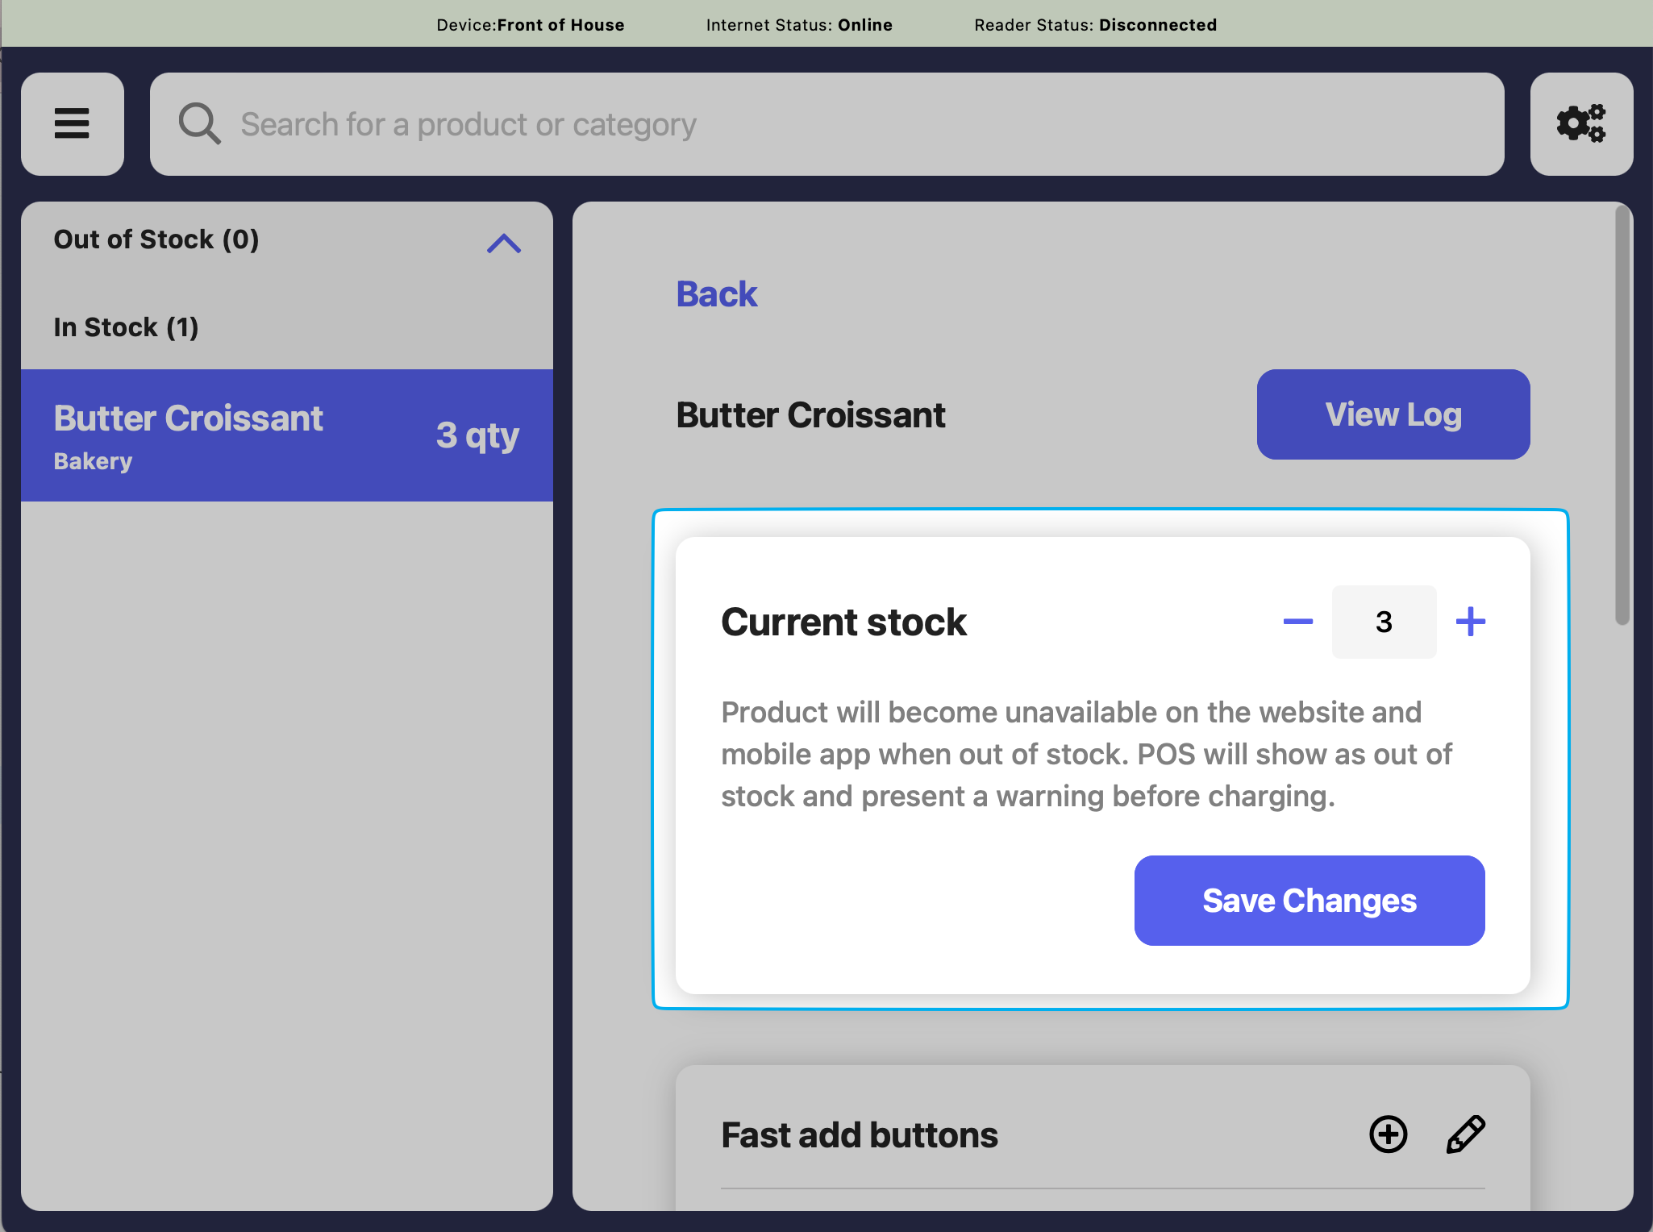Collapse the stock list chevron
The height and width of the screenshot is (1232, 1653).
tap(503, 243)
